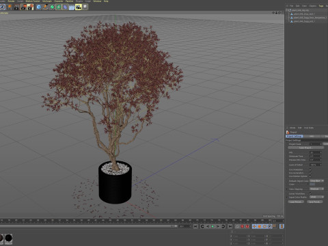Add a cube primitive from toolbar
This screenshot has width=328, height=246.
39,7
